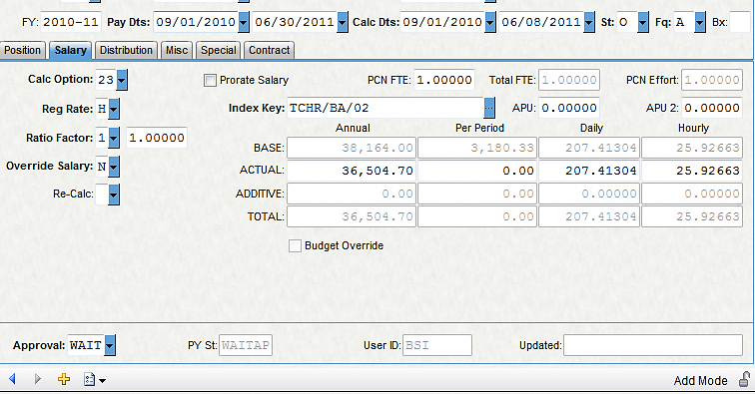The height and width of the screenshot is (394, 755).
Task: Click the lock icon beside Add Mode
Action: click(x=745, y=380)
